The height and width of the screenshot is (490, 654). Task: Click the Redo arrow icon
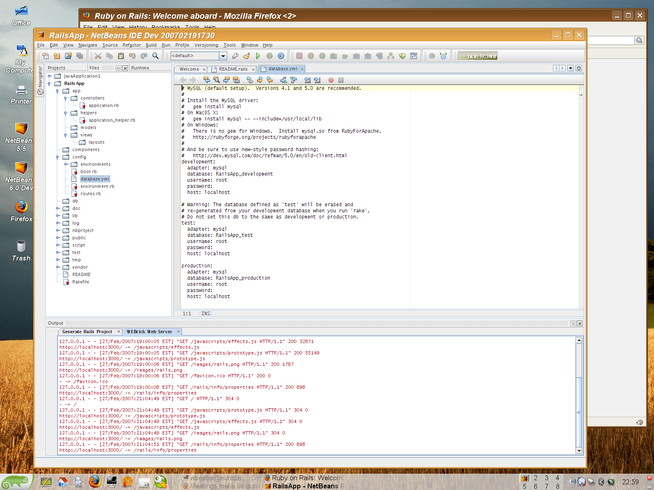pyautogui.click(x=144, y=56)
